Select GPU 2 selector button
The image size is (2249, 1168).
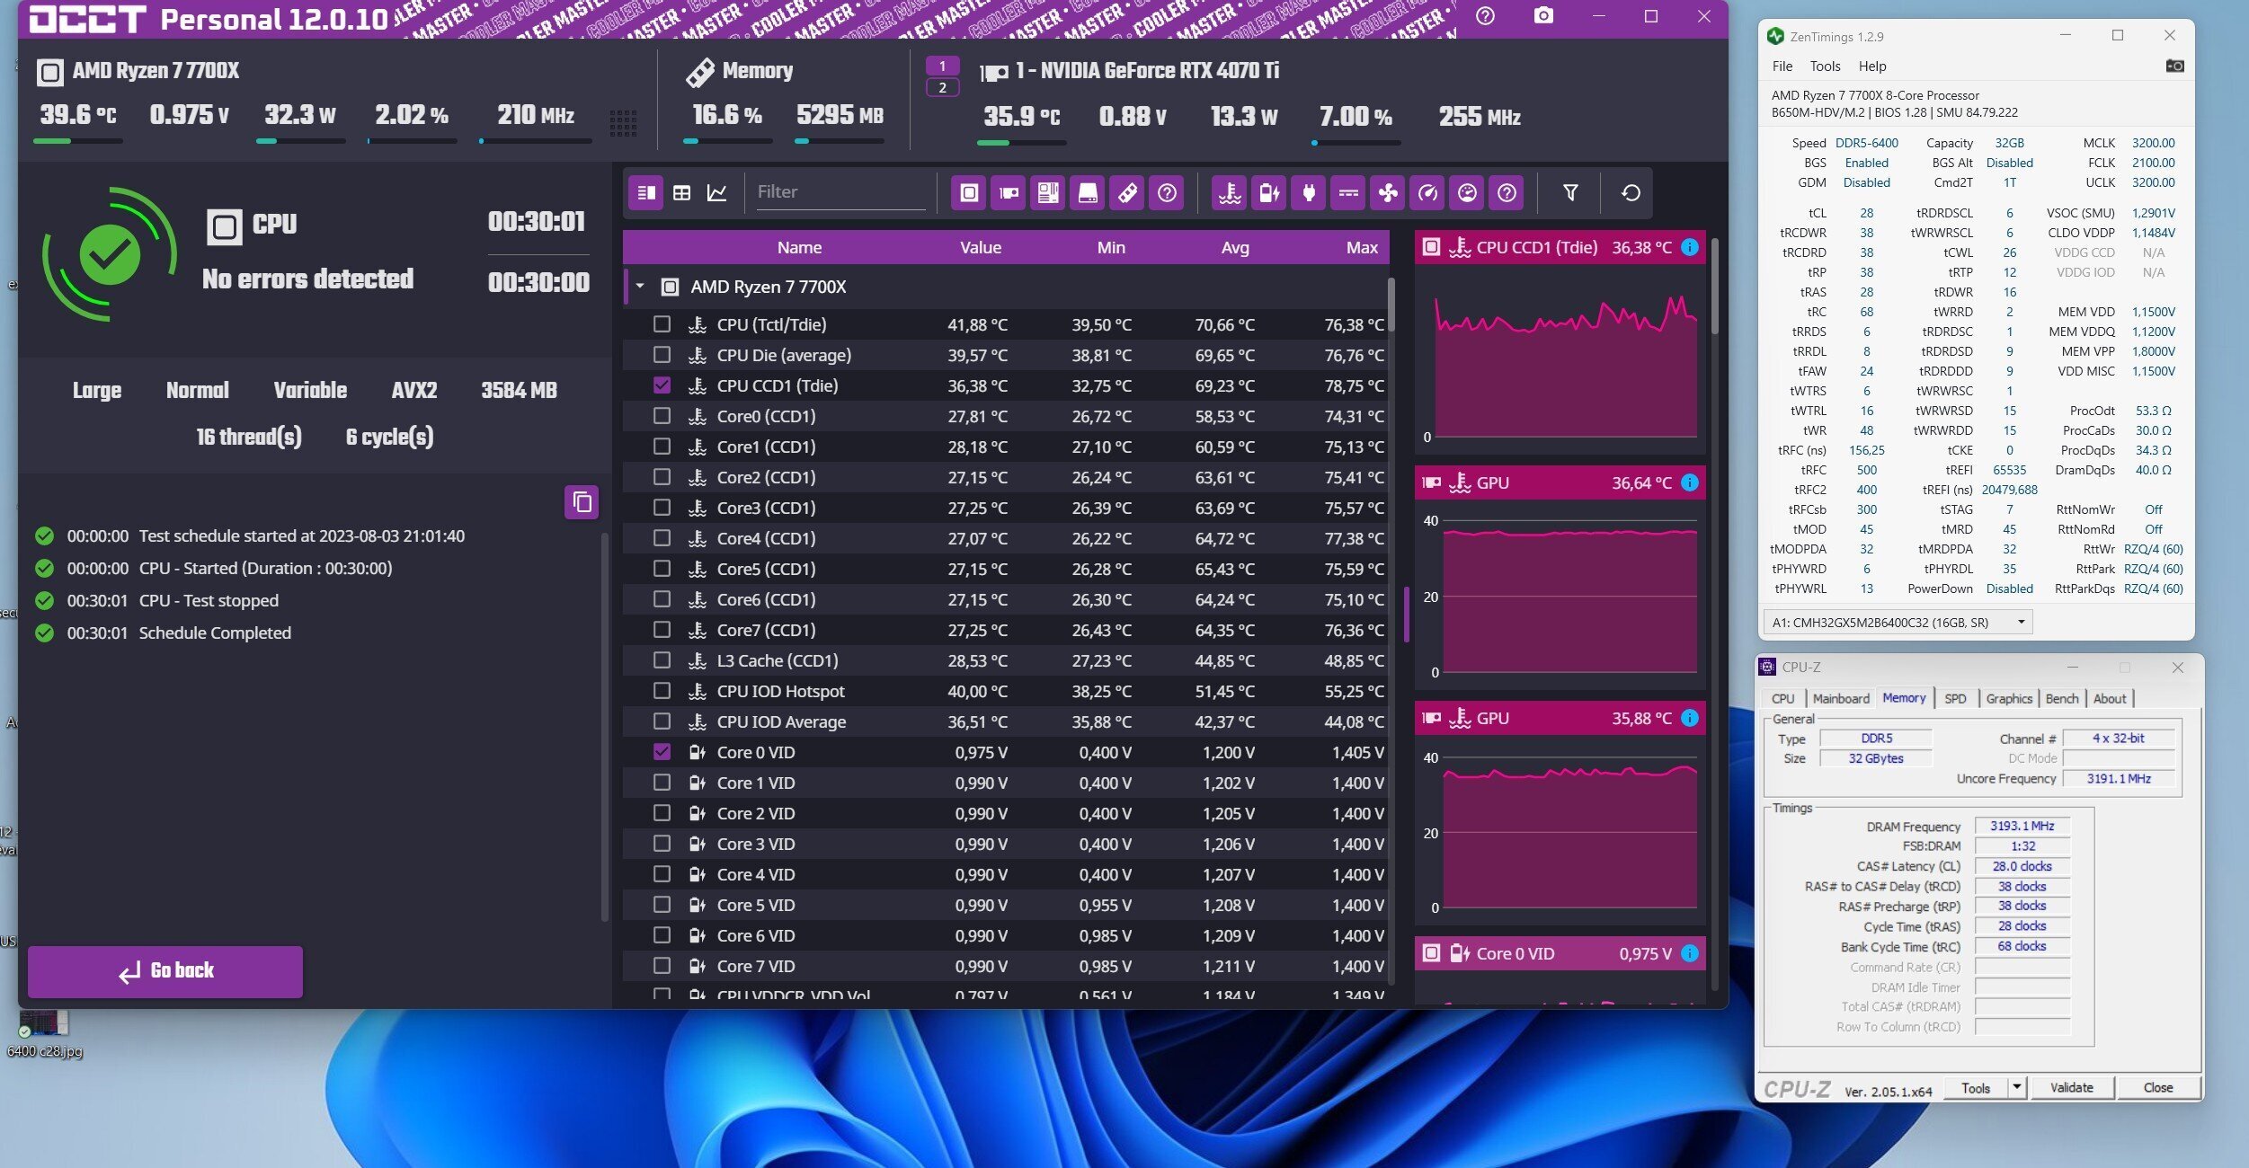[942, 87]
